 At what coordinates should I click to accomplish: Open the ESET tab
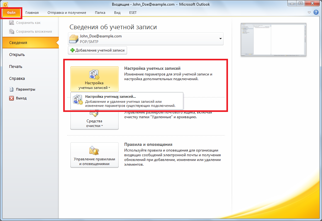tap(133, 13)
